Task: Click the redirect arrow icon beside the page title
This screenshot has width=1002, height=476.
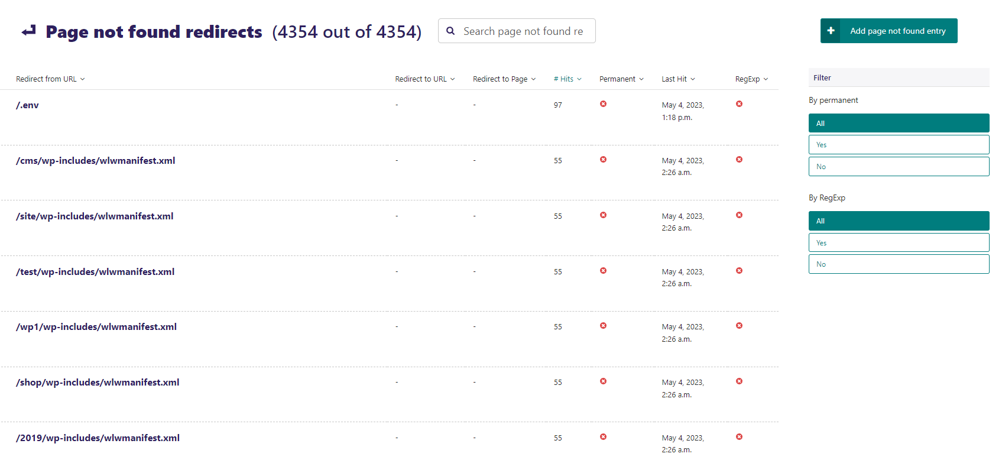Action: point(29,31)
